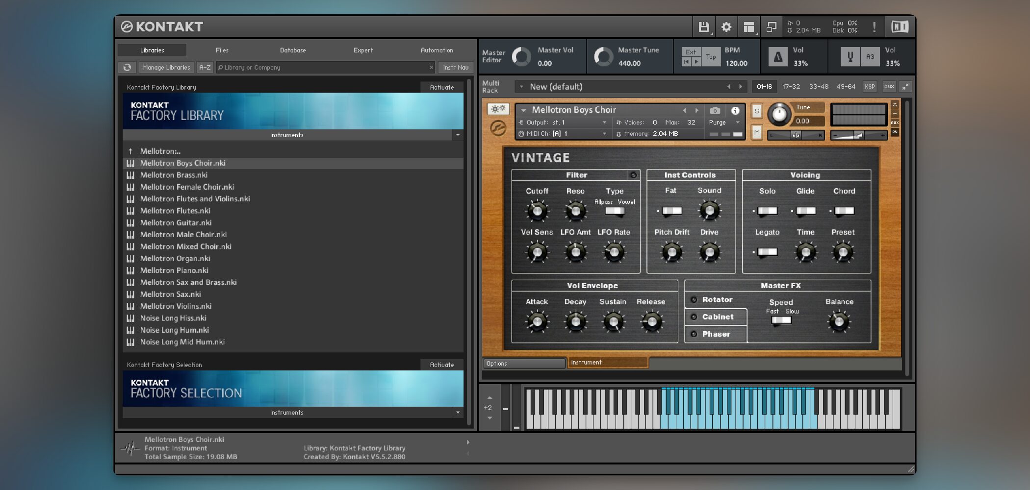Adjust the instrument volume slider
Viewport: 1030px width, 490px height.
(x=858, y=135)
